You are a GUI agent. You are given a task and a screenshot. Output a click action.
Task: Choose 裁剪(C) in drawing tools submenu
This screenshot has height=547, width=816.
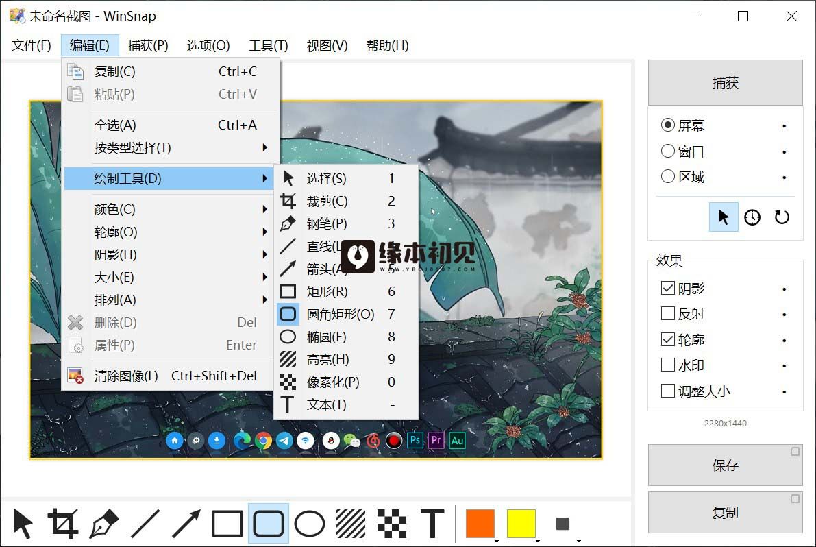click(346, 201)
